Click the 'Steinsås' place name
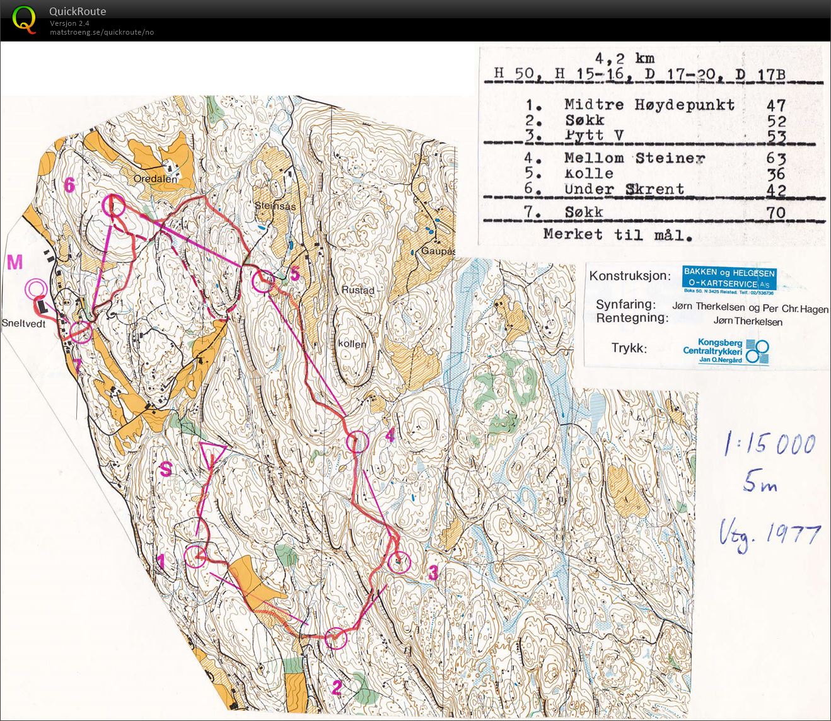Viewport: 831px width, 721px height. pos(276,205)
